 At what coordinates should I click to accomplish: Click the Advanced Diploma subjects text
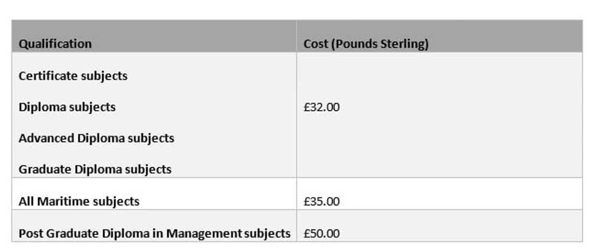point(96,138)
